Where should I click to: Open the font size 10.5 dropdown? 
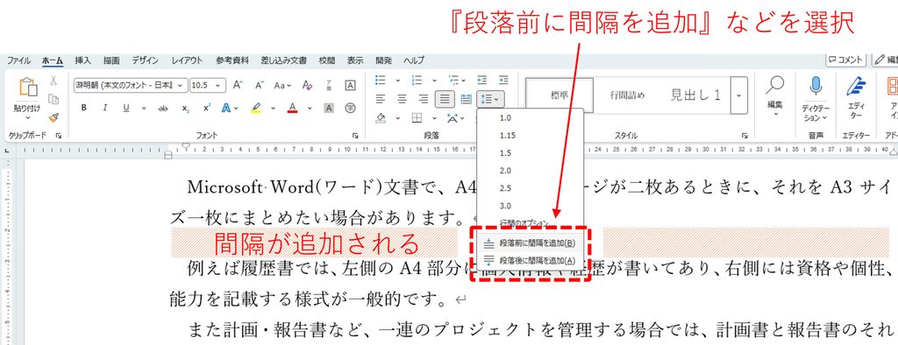click(217, 85)
